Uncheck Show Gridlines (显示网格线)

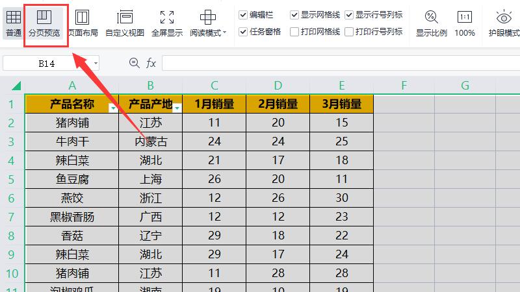[294, 14]
